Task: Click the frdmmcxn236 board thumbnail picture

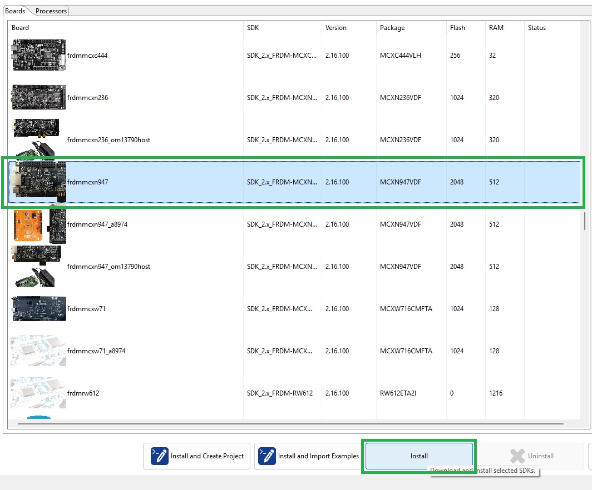Action: pos(38,97)
